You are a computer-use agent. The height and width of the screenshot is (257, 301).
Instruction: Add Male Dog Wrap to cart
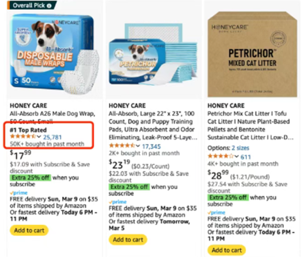coord(29,230)
